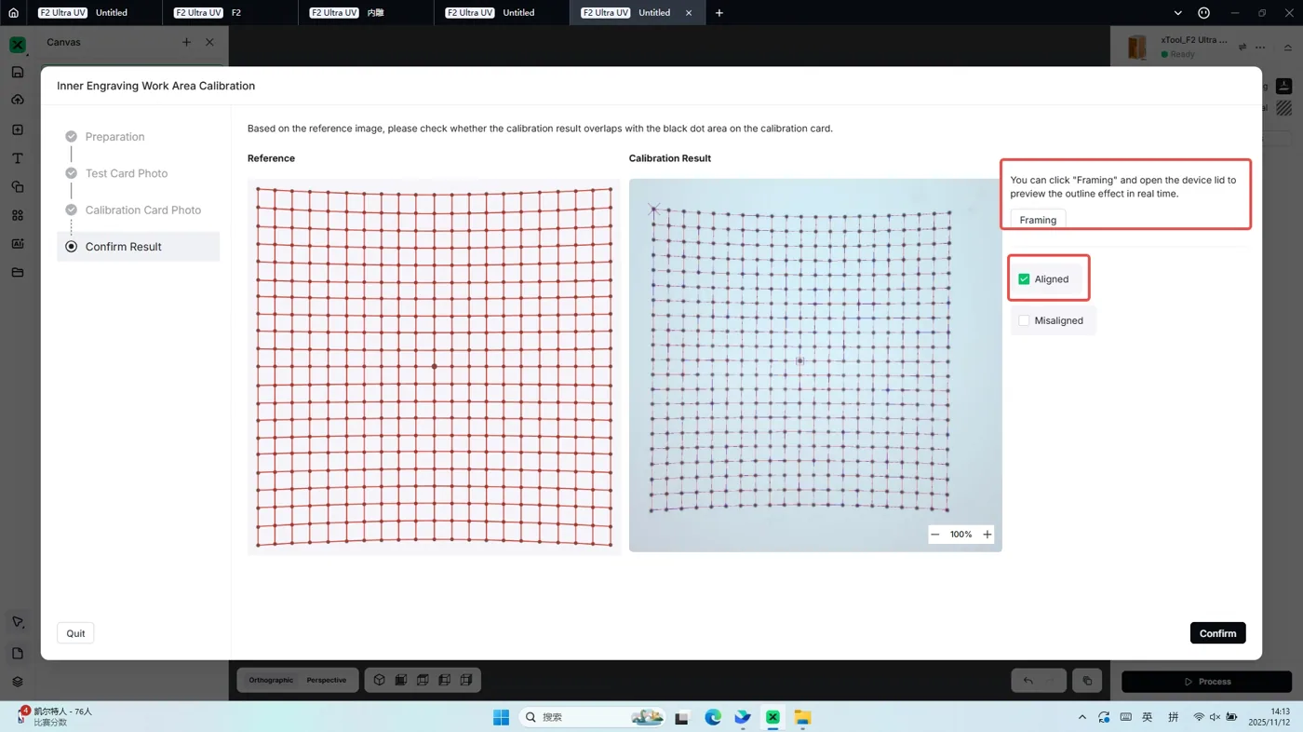Open the xTool app in taskbar

[x=772, y=717]
